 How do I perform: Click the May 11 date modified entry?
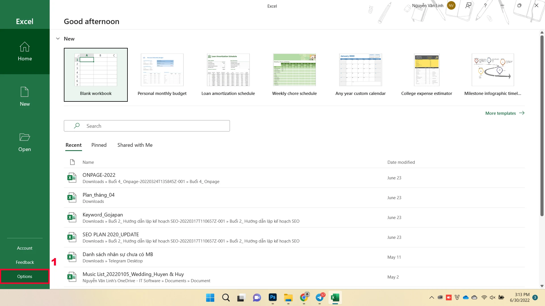tap(394, 257)
